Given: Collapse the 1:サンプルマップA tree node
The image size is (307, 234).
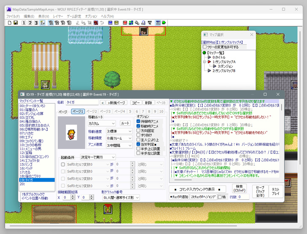Looking at the screenshot, I should [x=205, y=62].
